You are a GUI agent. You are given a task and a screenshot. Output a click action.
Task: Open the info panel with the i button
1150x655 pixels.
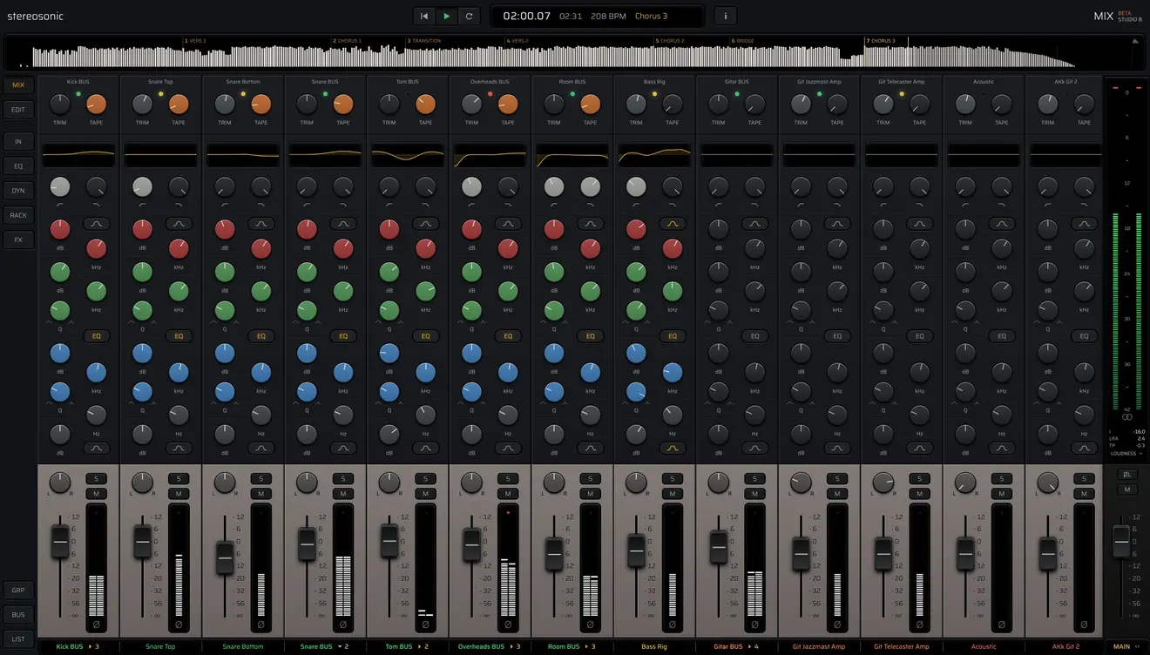pos(726,16)
